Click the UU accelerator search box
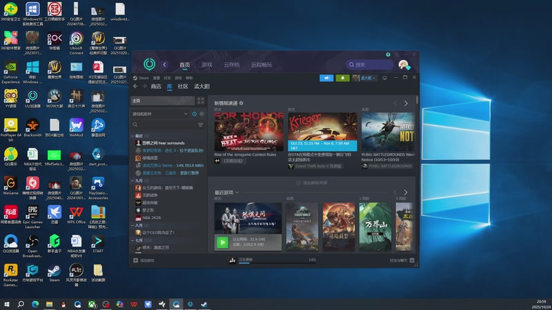 [369, 65]
